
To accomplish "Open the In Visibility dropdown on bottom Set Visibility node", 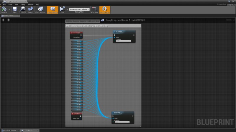I will point(122,122).
